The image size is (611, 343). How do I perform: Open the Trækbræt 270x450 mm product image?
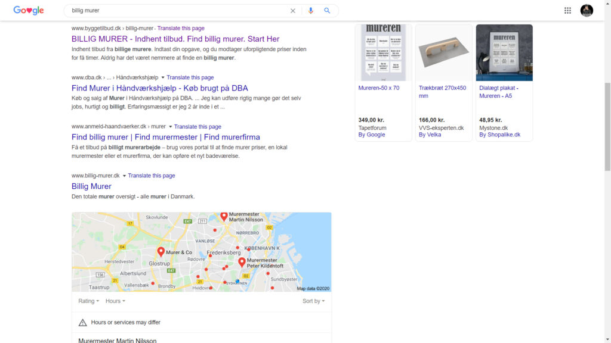tap(443, 52)
